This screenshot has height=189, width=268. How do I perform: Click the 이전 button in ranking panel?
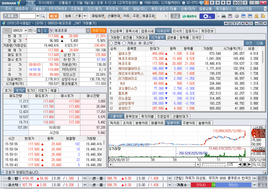[x=249, y=43]
